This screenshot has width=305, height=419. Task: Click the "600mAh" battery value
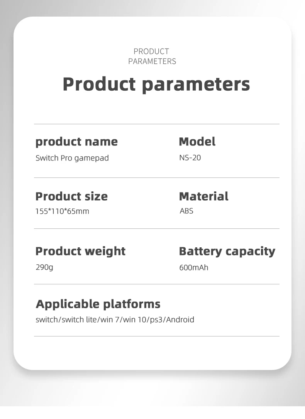coord(193,267)
